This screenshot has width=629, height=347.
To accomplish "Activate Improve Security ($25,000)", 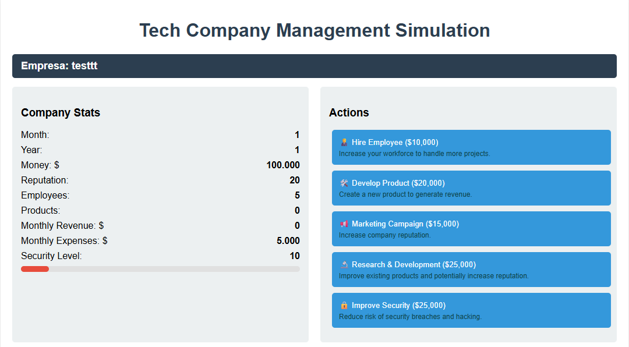I will 471,310.
